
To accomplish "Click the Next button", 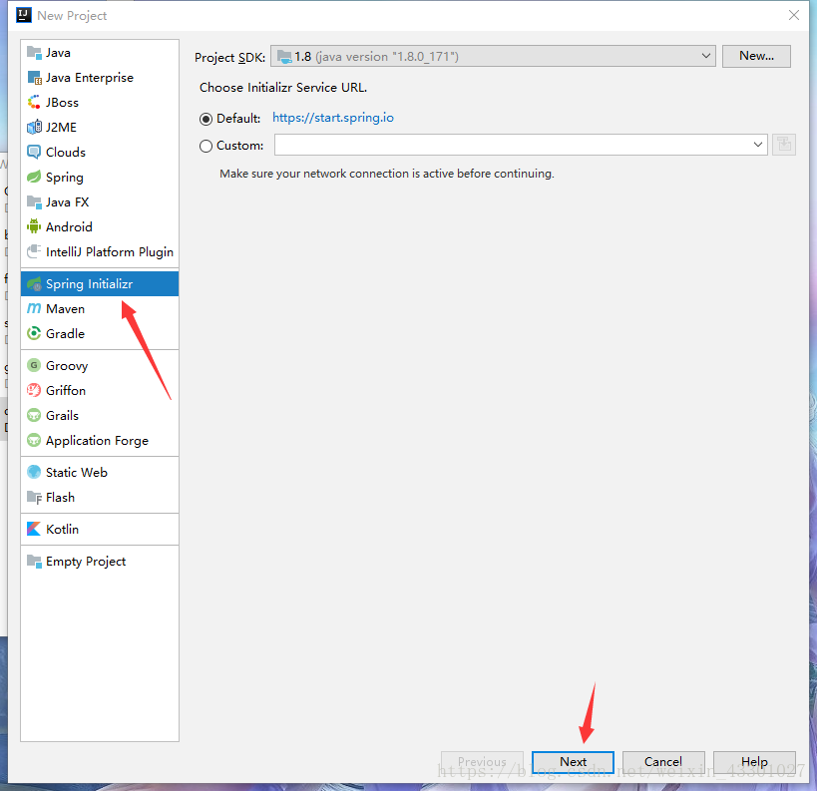I will click(573, 762).
